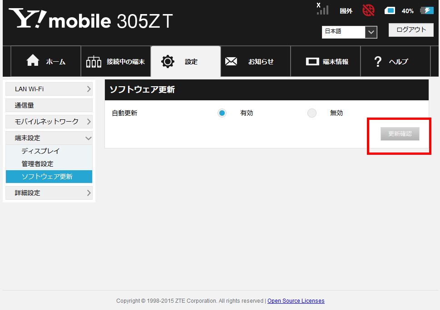Click the notifications envelope icon
Image resolution: width=440 pixels, height=310 pixels.
pyautogui.click(x=231, y=61)
